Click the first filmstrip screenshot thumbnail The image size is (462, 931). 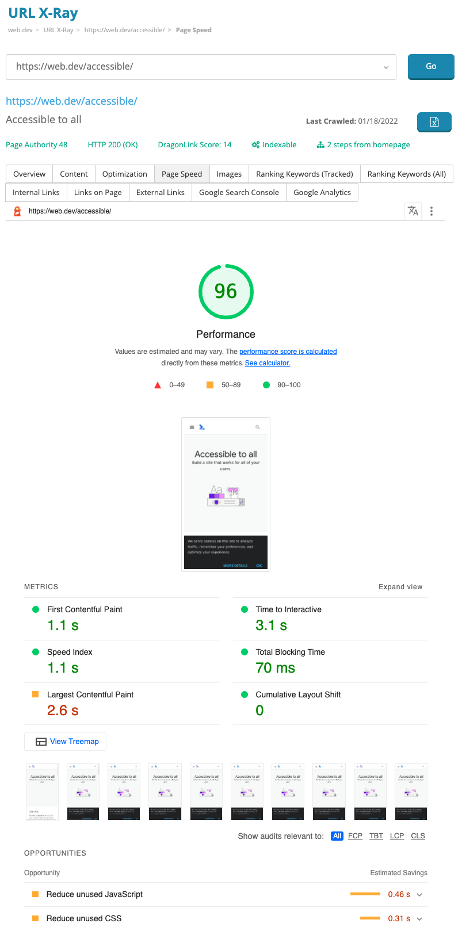[43, 792]
